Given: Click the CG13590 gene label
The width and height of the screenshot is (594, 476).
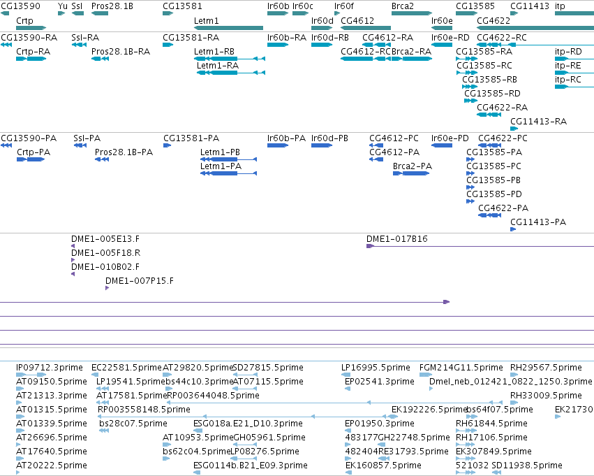Looking at the screenshot, I should click(x=20, y=6).
